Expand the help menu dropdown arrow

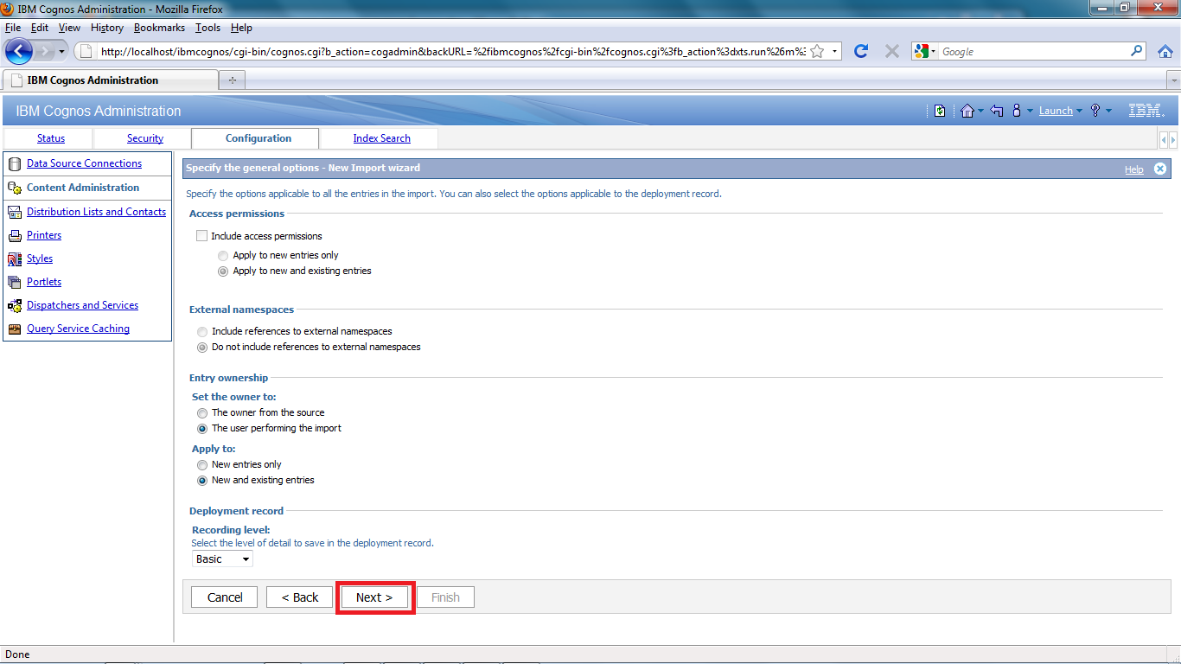pyautogui.click(x=1108, y=112)
